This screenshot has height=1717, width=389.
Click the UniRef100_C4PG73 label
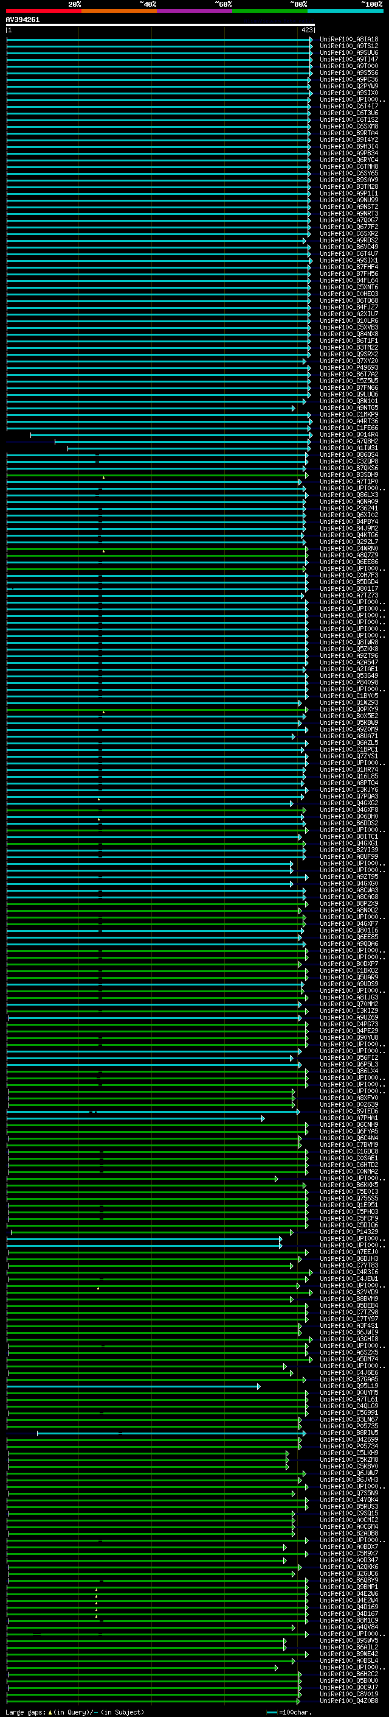[x=349, y=1024]
